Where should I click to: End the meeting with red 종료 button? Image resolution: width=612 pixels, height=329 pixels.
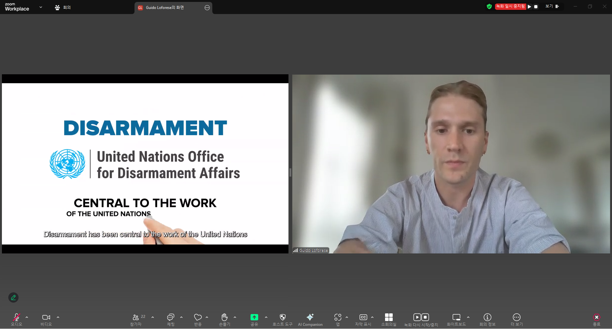click(597, 319)
